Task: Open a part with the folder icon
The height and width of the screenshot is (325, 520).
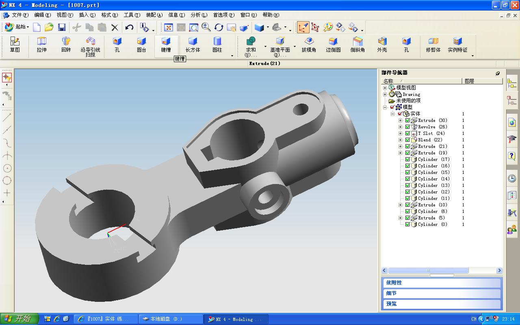Action: pos(49,27)
